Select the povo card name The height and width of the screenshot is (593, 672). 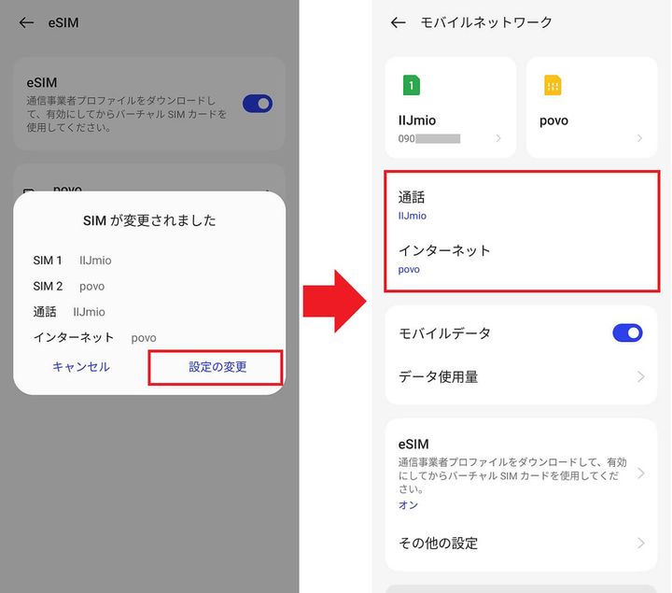tap(553, 120)
